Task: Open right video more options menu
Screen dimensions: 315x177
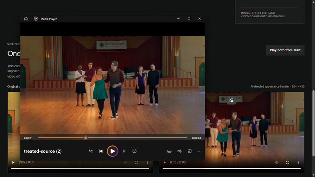Action: pos(299,162)
